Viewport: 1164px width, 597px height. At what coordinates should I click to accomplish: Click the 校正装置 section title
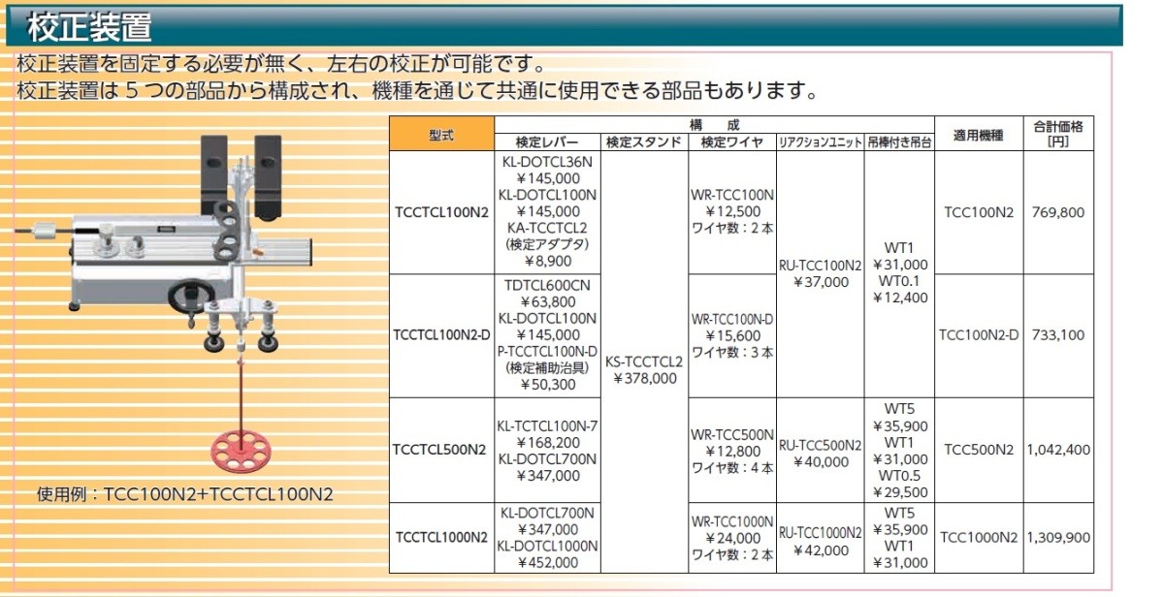click(x=89, y=26)
